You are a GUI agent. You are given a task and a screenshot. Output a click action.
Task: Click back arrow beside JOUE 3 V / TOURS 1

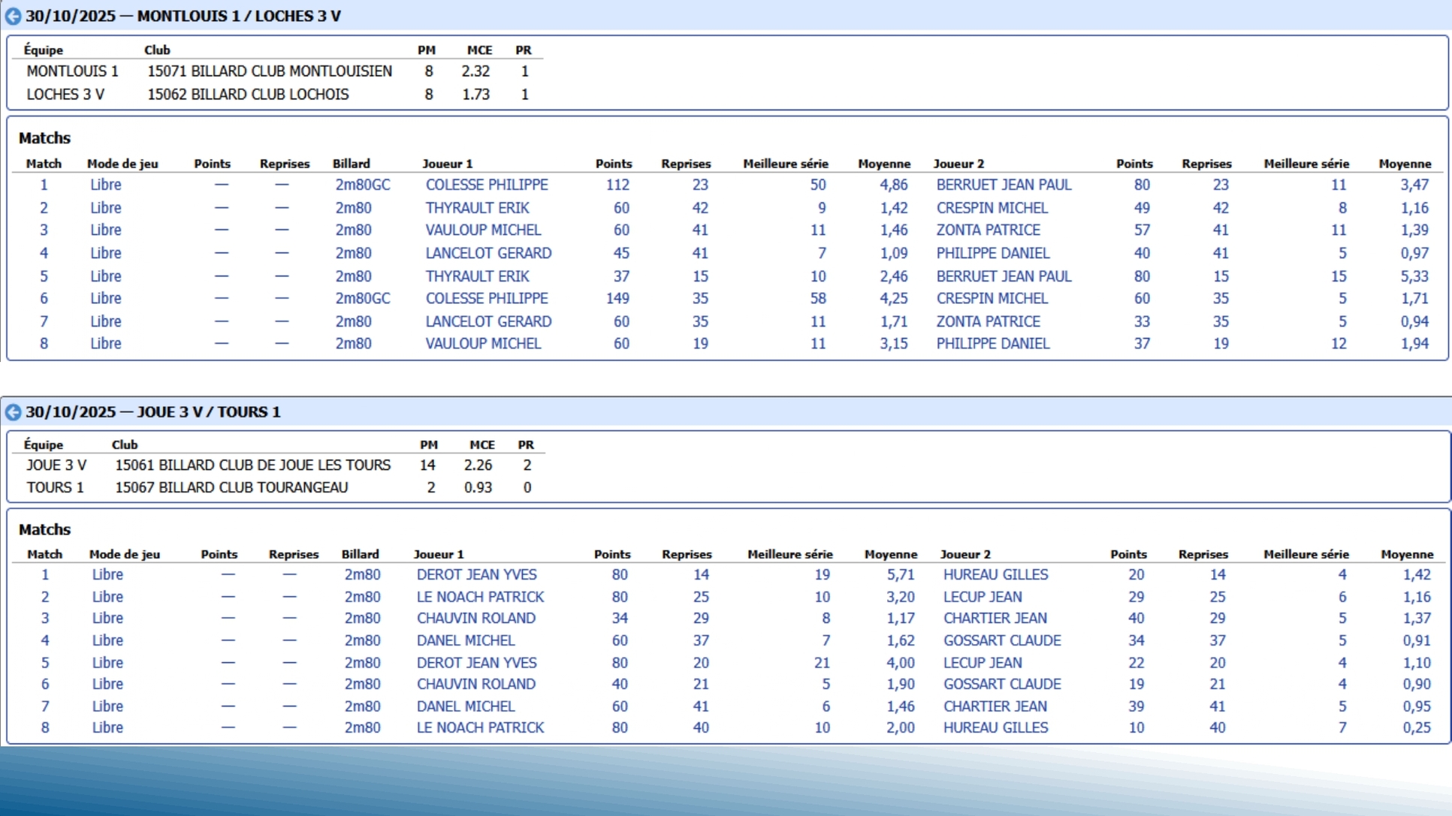click(x=13, y=411)
